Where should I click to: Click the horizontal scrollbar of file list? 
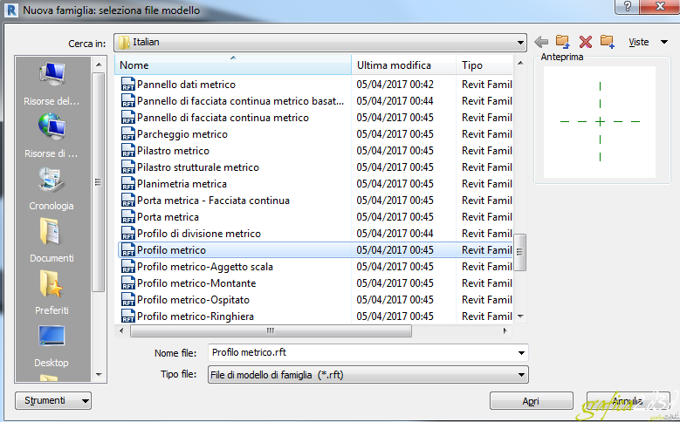click(271, 331)
